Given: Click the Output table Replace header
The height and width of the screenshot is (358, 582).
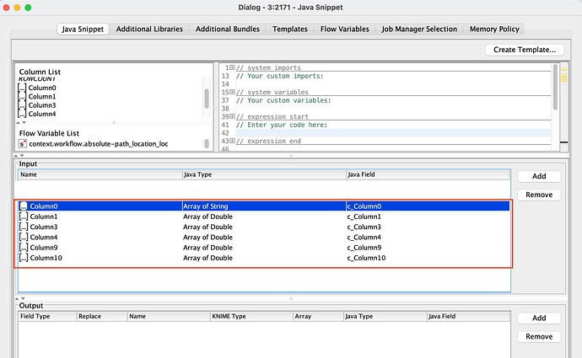Looking at the screenshot, I should pos(102,317).
